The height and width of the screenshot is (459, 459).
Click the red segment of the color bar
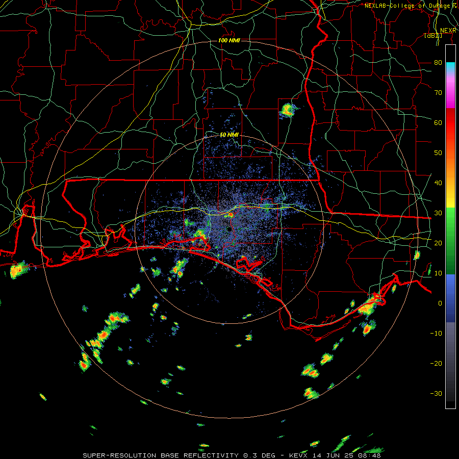coord(450,130)
